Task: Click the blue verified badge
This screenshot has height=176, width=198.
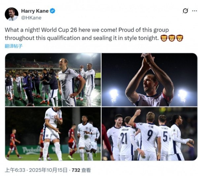Action: pyautogui.click(x=53, y=11)
